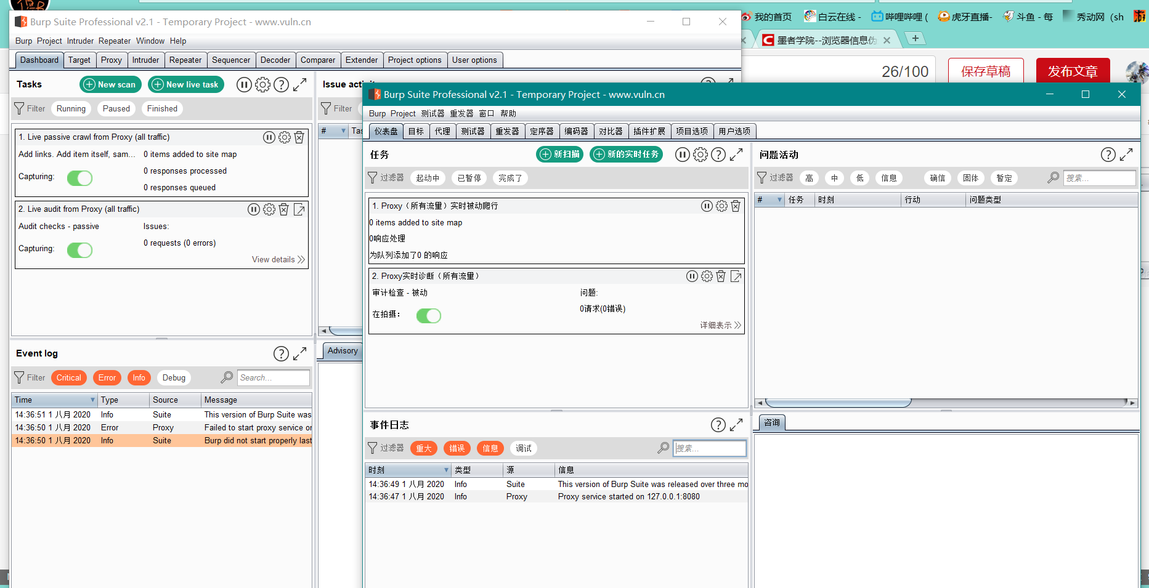Focus 搜索 field in 问题活动 panel

(1100, 178)
